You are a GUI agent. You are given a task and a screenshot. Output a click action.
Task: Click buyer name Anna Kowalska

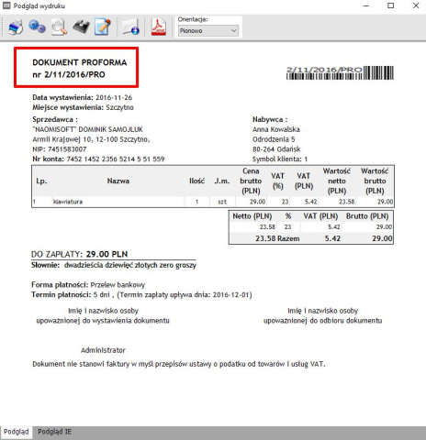click(x=276, y=129)
